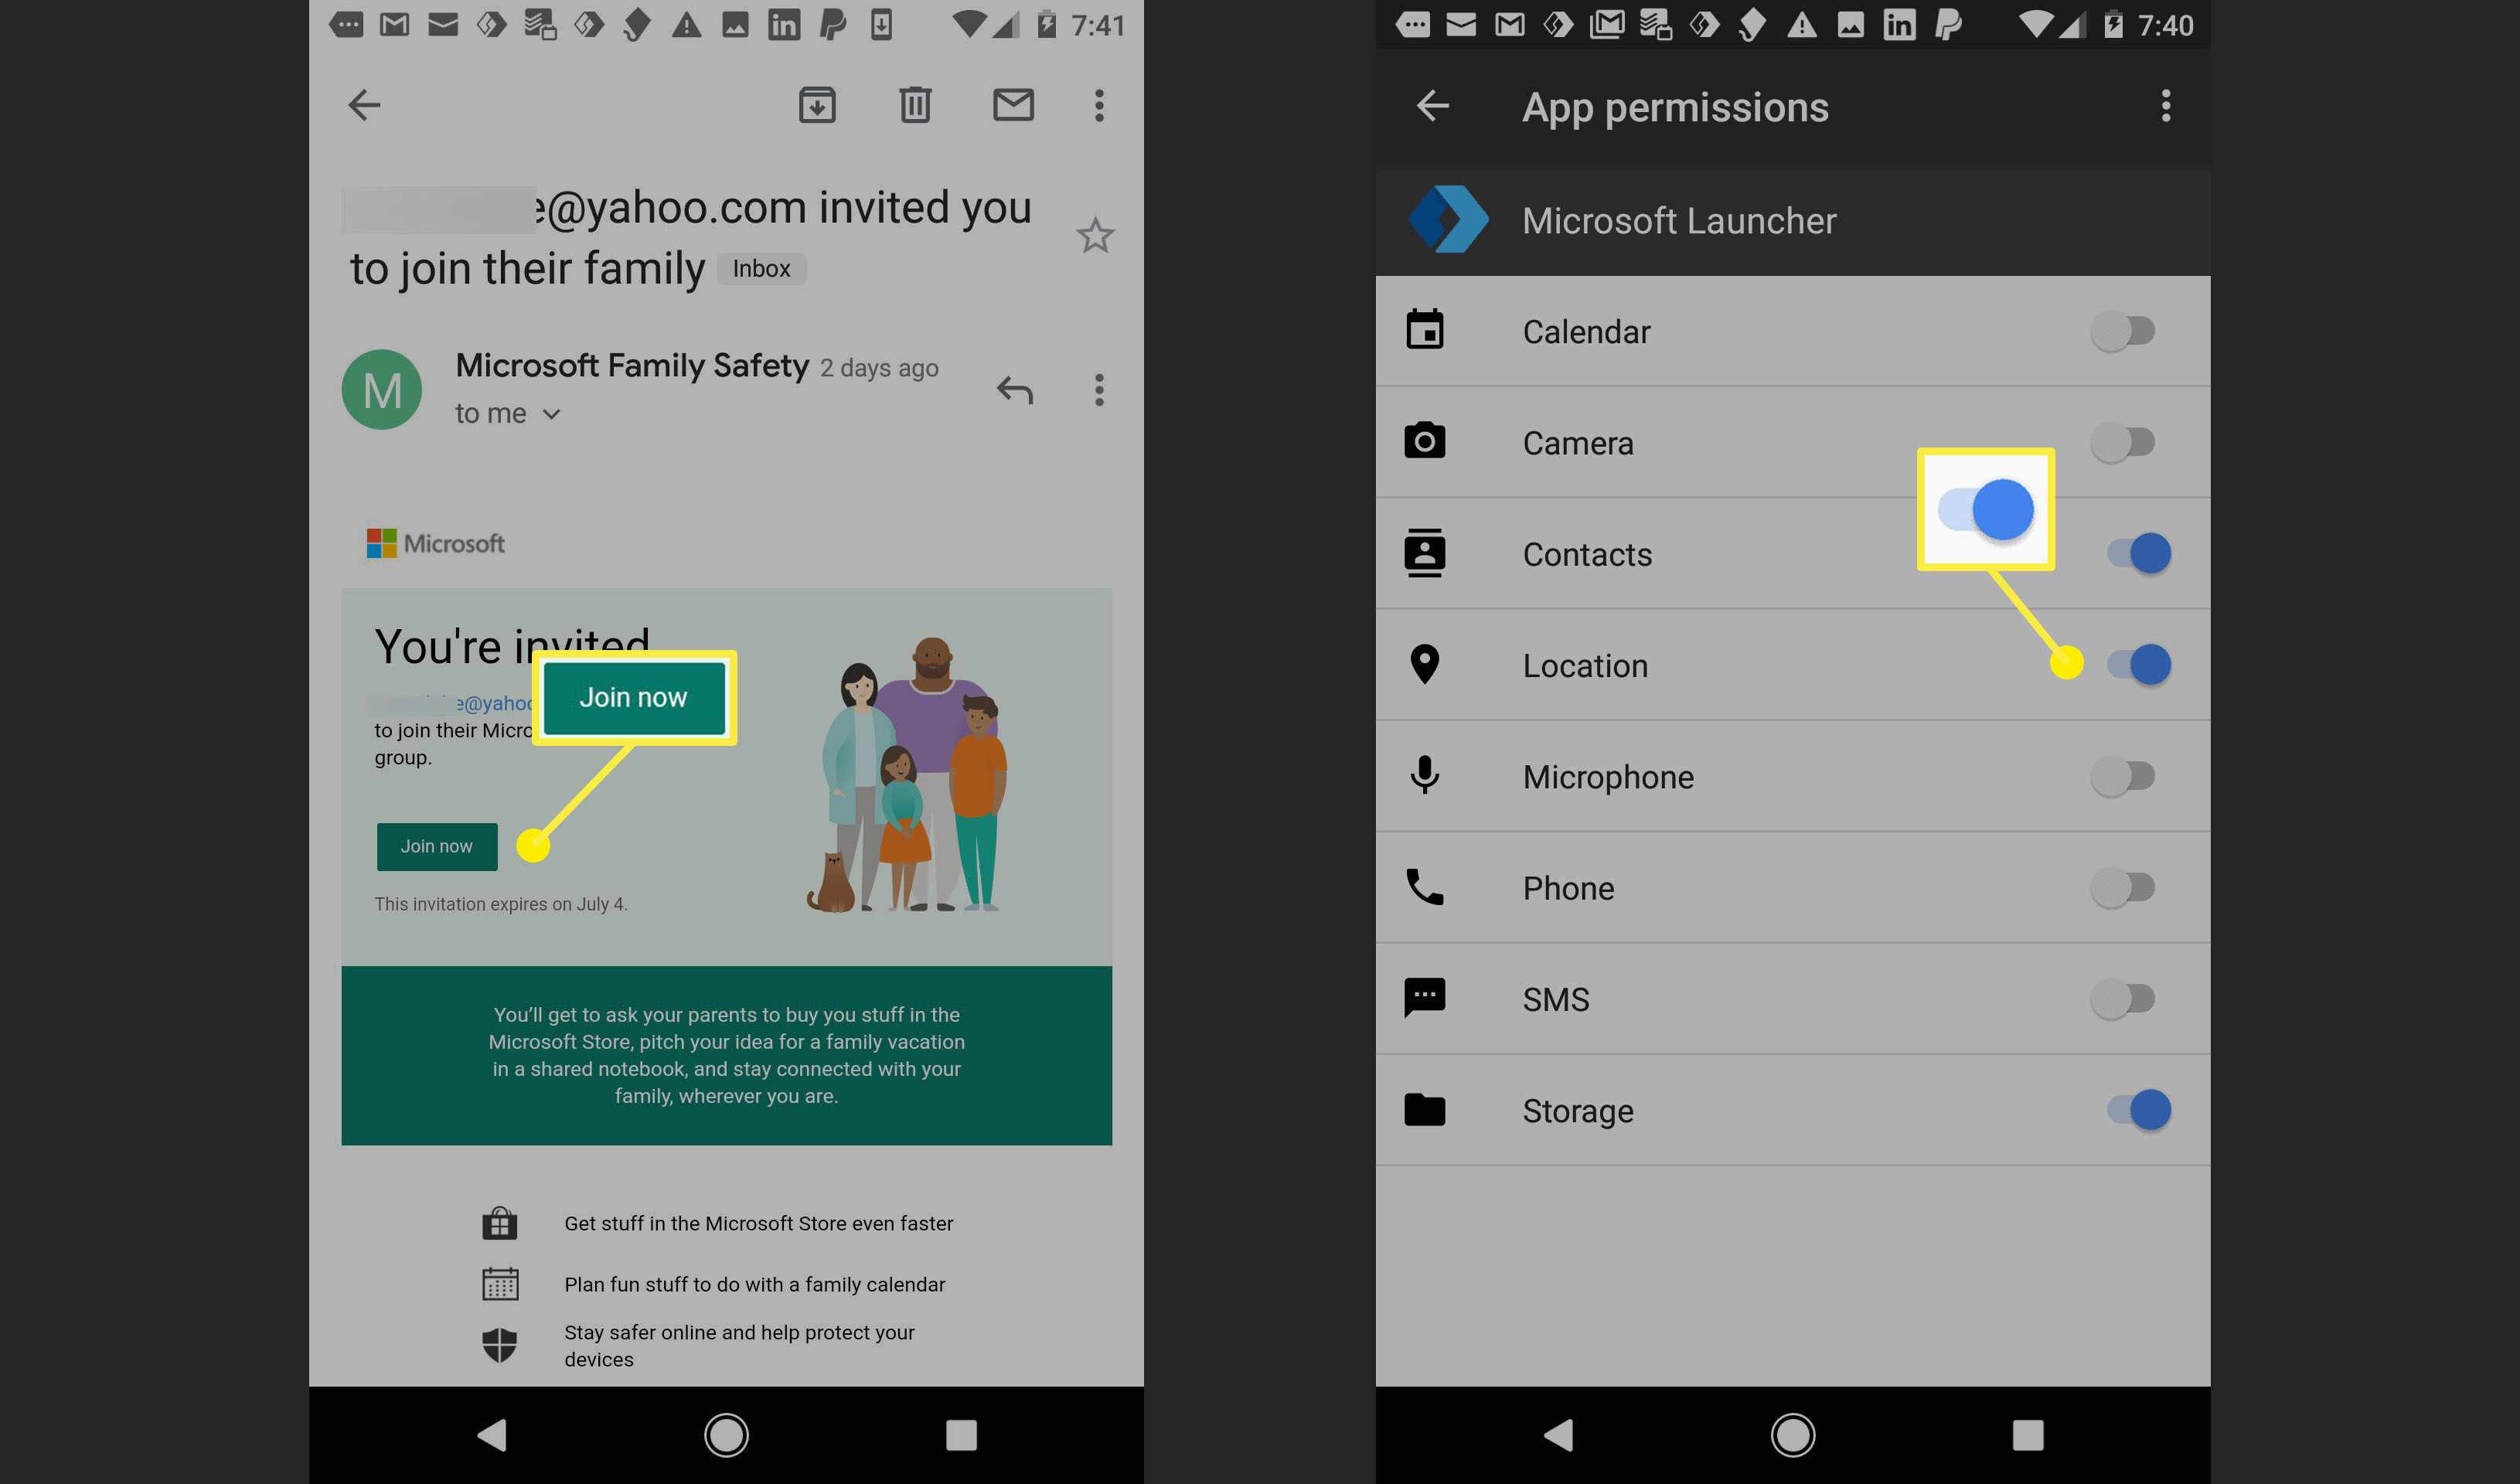Screen dimensions: 2520x1484
Task: Click the Microphone permission icon
Action: point(1427,775)
